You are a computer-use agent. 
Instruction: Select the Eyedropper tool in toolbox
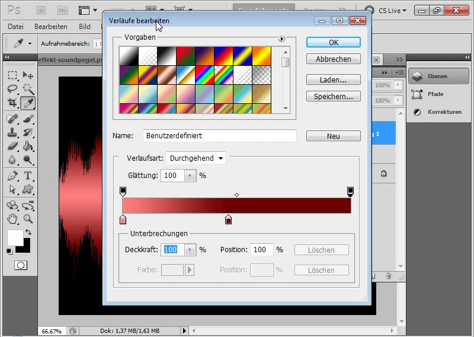click(28, 103)
